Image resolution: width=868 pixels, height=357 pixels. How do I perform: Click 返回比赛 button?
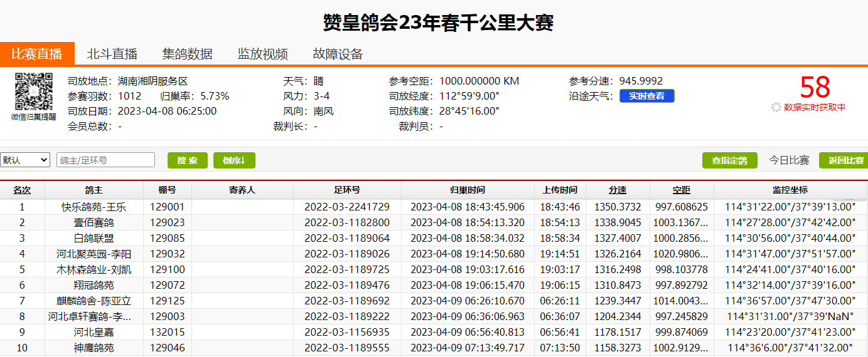844,160
